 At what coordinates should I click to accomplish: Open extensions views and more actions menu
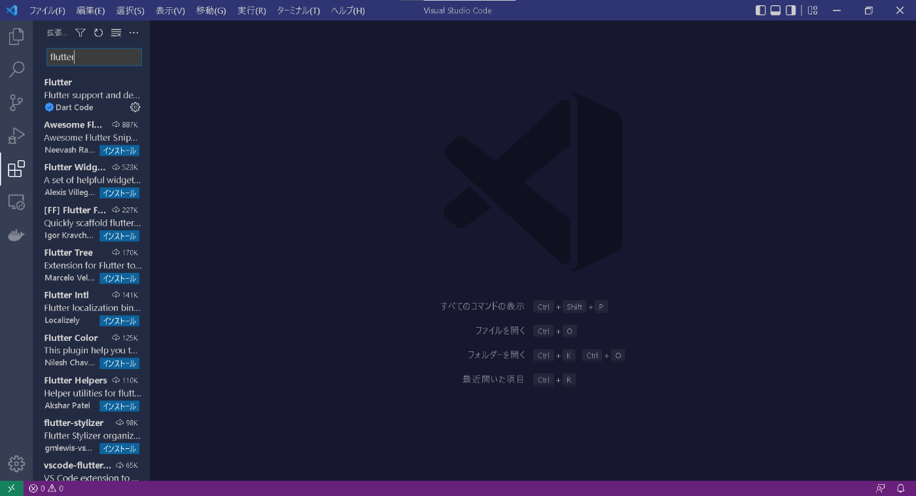click(133, 33)
